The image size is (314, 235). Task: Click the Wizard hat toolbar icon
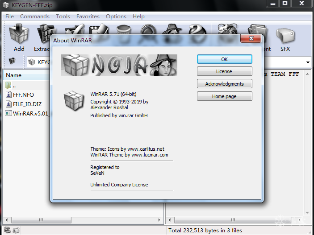click(172, 29)
